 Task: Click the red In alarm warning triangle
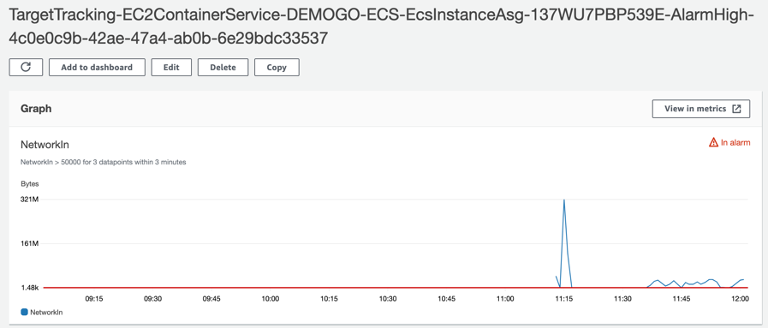pos(713,142)
